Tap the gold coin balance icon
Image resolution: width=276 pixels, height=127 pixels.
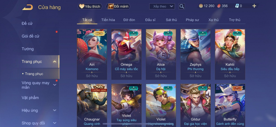(x=201, y=6)
